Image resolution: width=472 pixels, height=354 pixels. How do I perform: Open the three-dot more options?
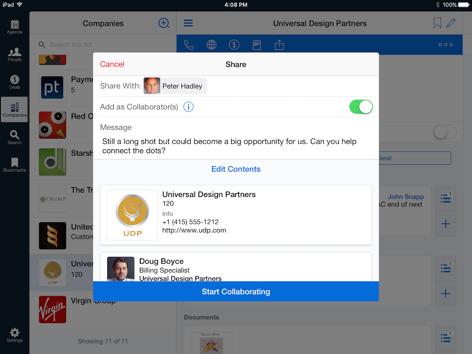pyautogui.click(x=445, y=45)
